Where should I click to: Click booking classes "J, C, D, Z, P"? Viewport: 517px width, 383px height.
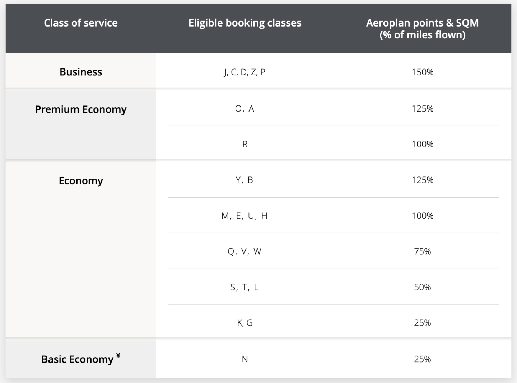pos(245,72)
